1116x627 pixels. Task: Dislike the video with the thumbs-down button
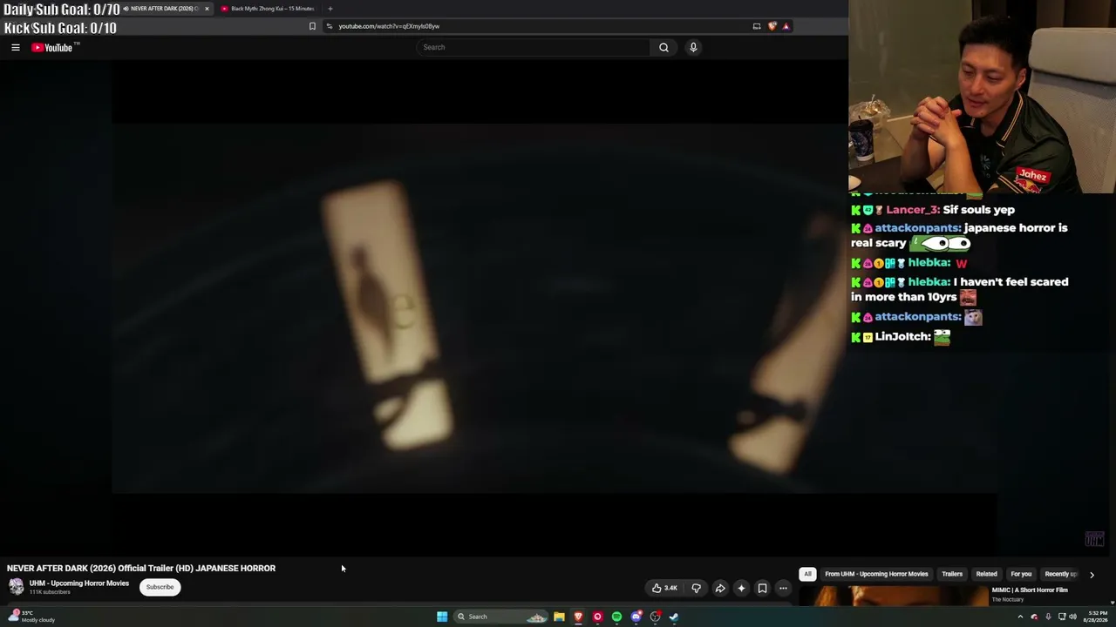tap(696, 588)
